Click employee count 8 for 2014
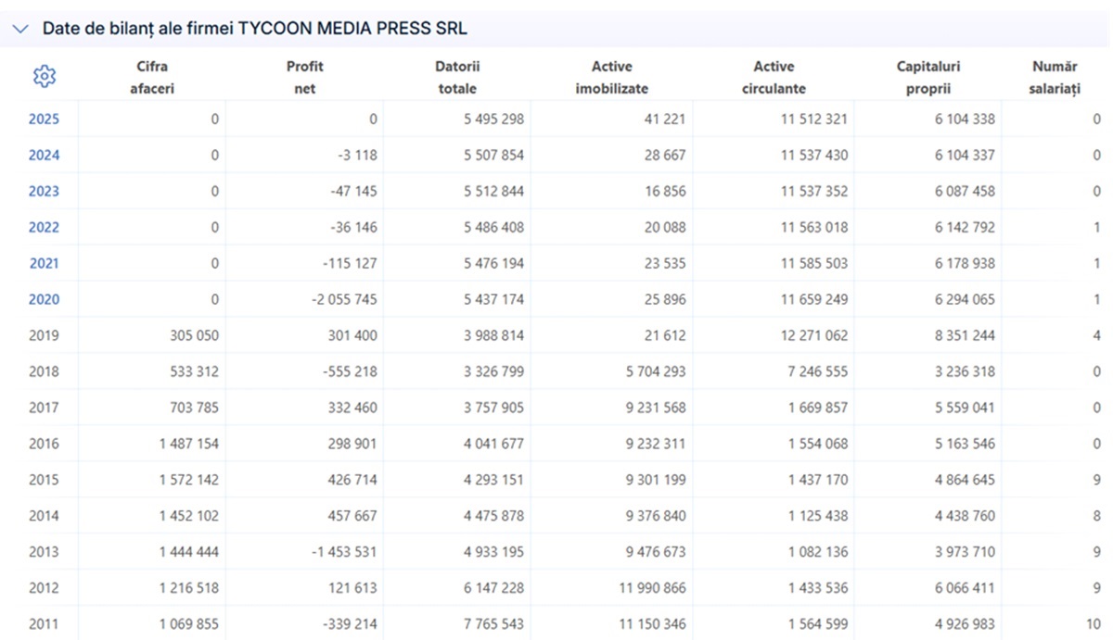 pyautogui.click(x=1097, y=516)
